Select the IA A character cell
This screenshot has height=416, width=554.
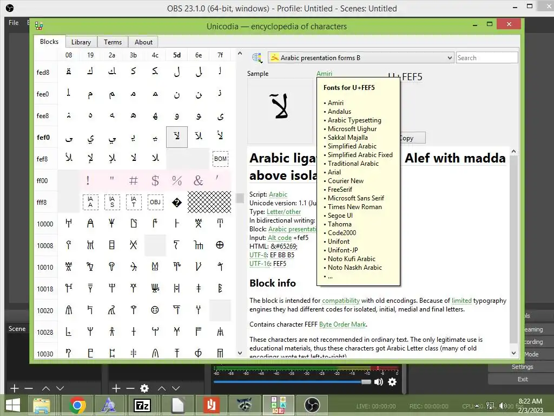tap(90, 202)
